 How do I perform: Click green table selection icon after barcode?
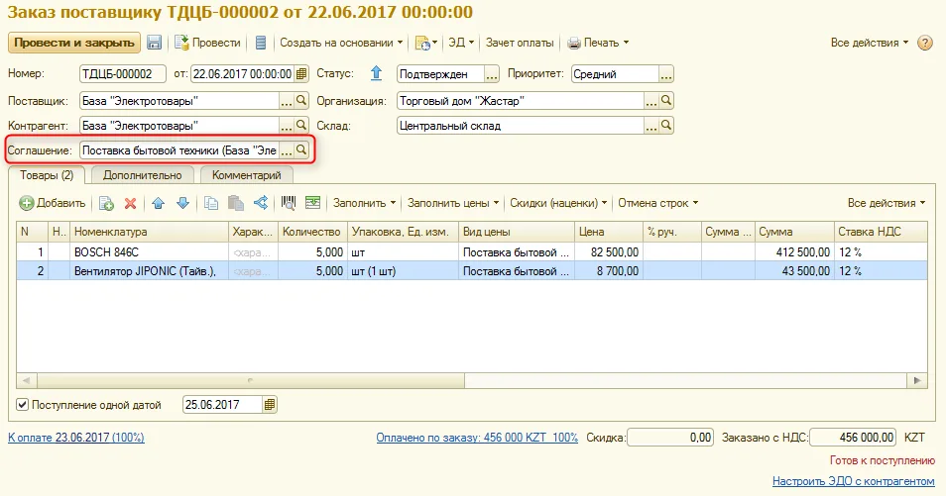pyautogui.click(x=312, y=203)
